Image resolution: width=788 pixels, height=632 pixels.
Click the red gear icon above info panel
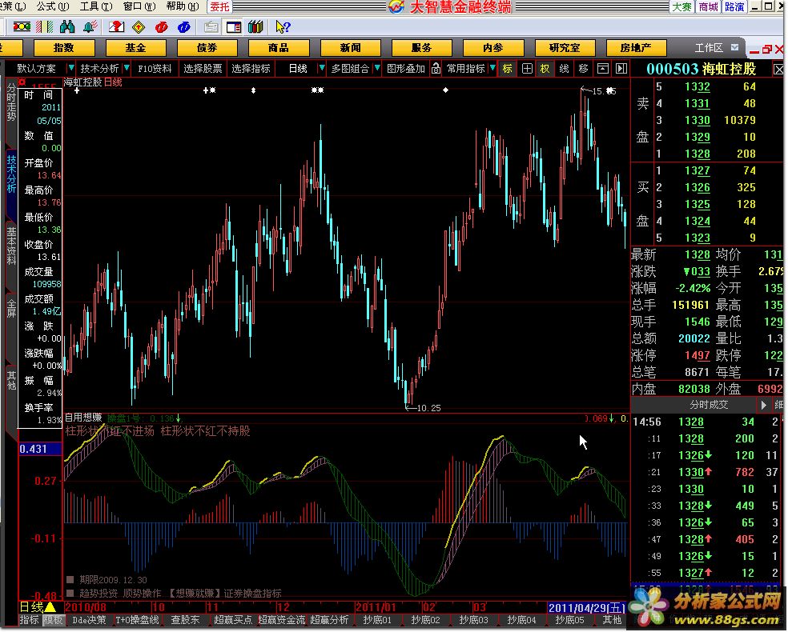tap(22, 82)
